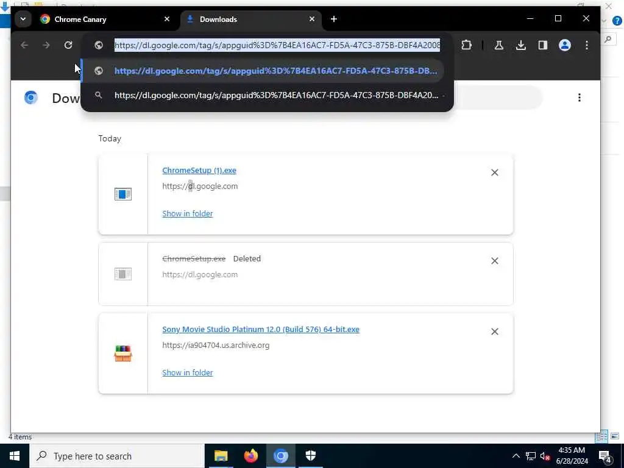Switch to the Chrome Canary tab
The image size is (624, 468).
pos(105,19)
